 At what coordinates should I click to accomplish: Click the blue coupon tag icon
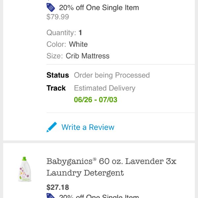pos(50,7)
